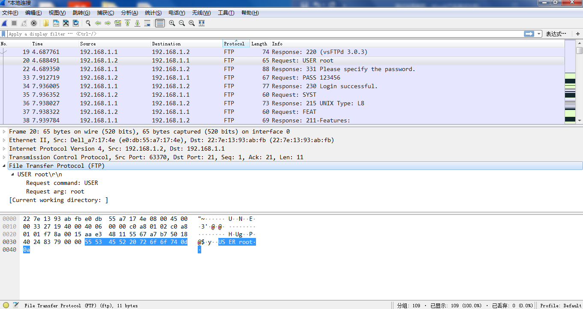Select packet 34 Login successful response
Screen dimensions: 583x309
tap(283, 86)
